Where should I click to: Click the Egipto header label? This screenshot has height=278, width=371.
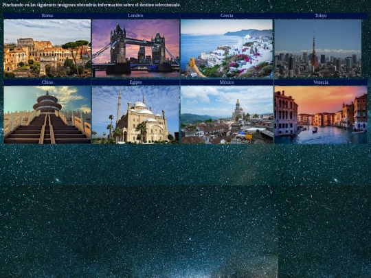pyautogui.click(x=135, y=82)
